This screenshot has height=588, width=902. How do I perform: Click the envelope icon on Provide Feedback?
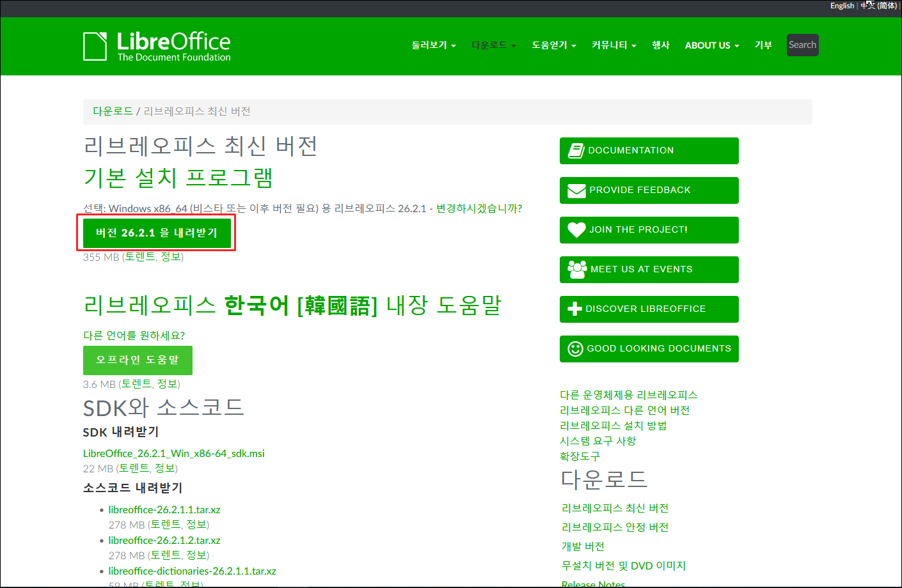(576, 190)
